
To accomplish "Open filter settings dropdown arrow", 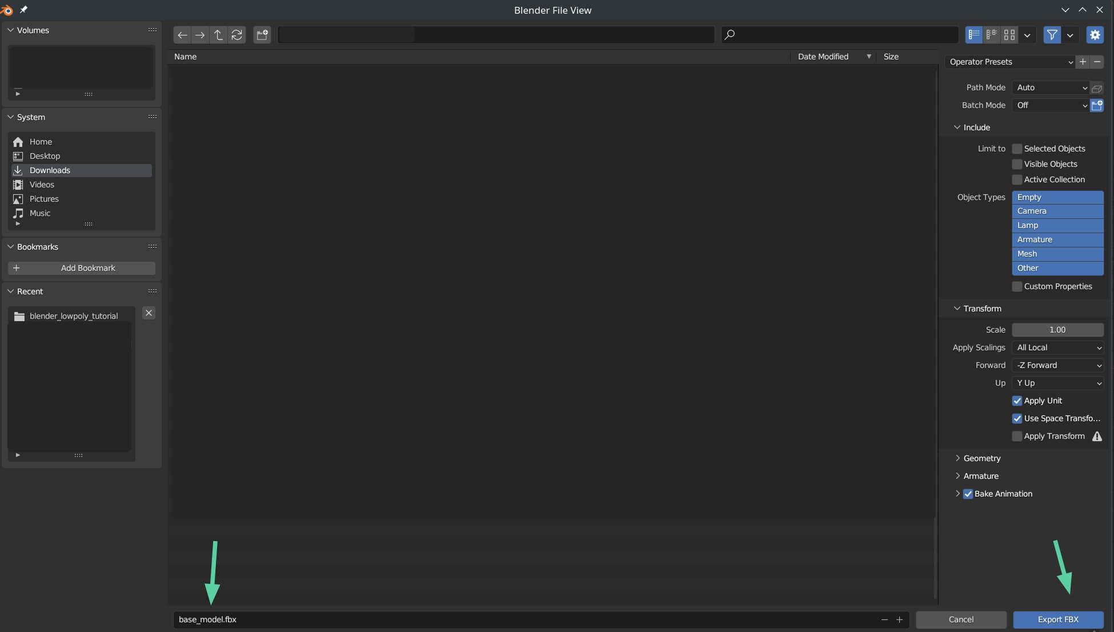I will coord(1070,35).
